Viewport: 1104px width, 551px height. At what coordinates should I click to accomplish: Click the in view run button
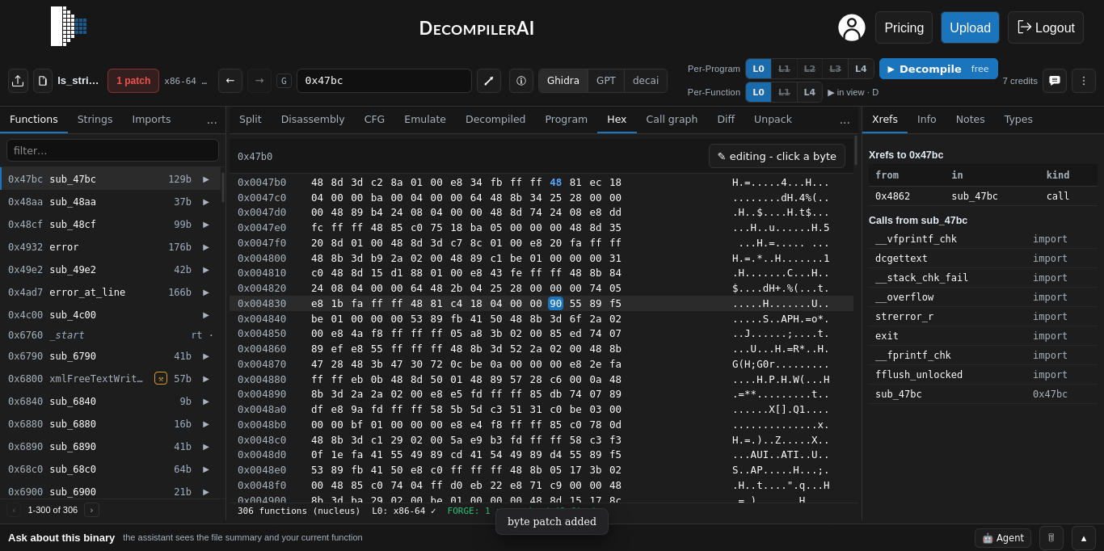853,92
